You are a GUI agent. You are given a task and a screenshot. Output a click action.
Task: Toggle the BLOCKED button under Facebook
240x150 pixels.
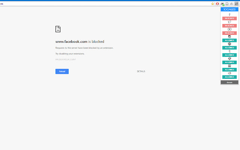(229, 18)
